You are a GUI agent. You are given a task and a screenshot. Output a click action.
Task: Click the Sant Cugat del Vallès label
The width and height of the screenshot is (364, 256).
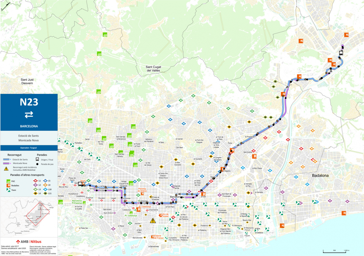153,69
